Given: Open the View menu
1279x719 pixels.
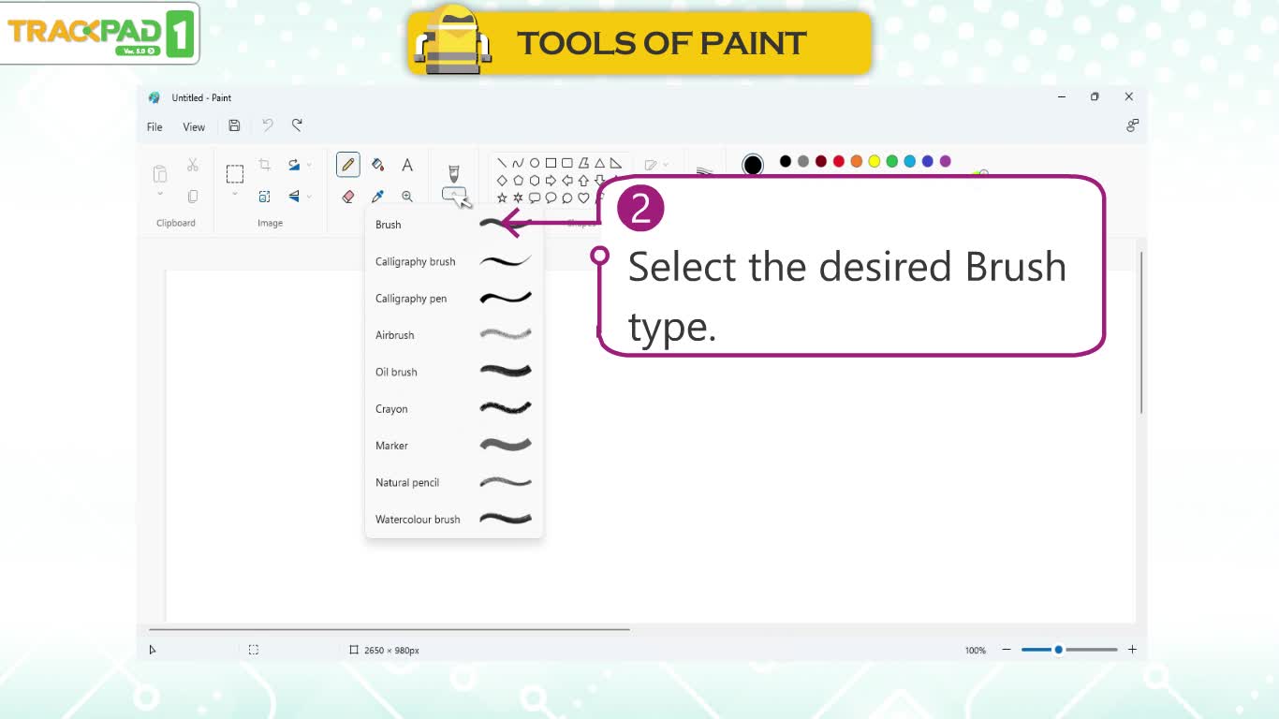Looking at the screenshot, I should coord(194,126).
